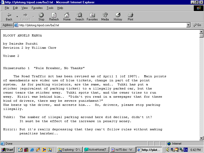Launch Outlook Express from quick launch

pyautogui.click(x=20, y=150)
